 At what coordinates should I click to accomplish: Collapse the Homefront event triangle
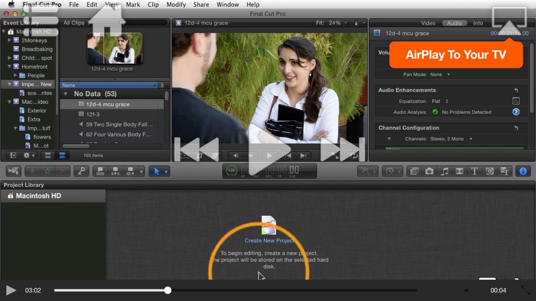coord(9,66)
